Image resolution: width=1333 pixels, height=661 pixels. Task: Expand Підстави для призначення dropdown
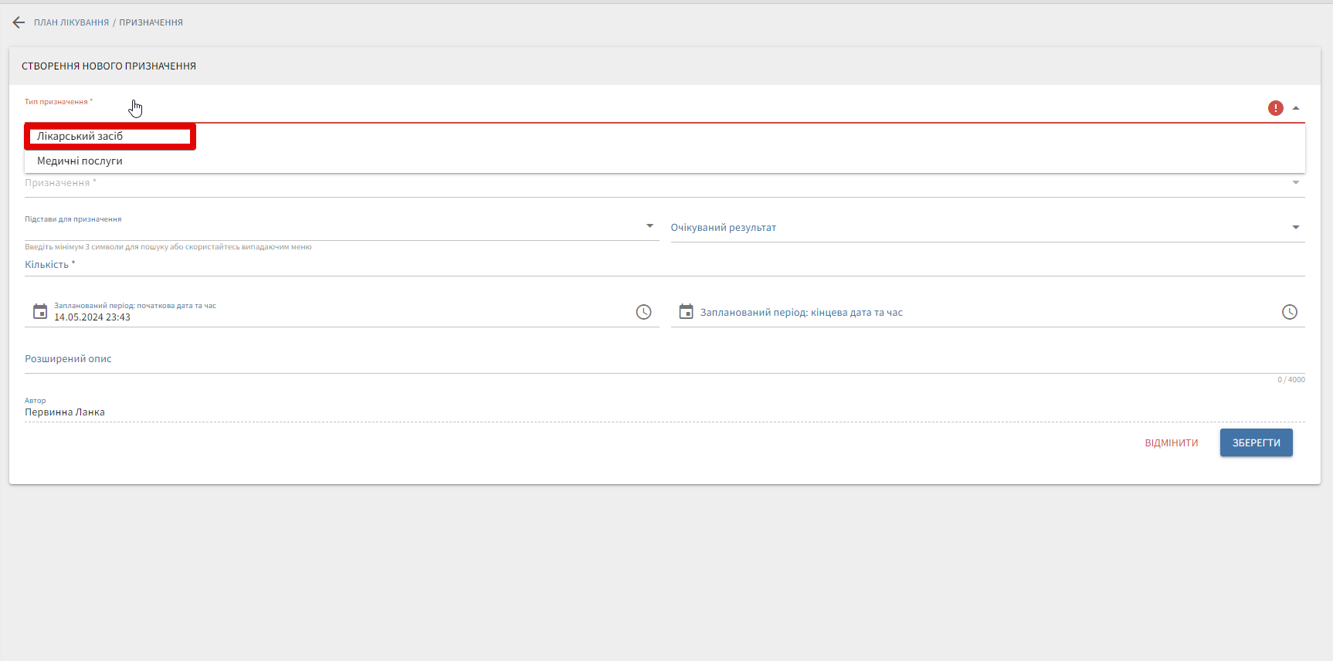(x=650, y=226)
